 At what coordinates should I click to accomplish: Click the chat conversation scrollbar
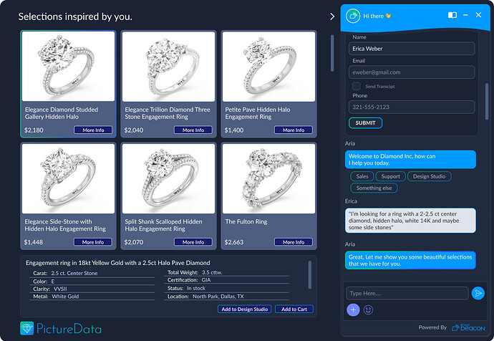coord(487,100)
